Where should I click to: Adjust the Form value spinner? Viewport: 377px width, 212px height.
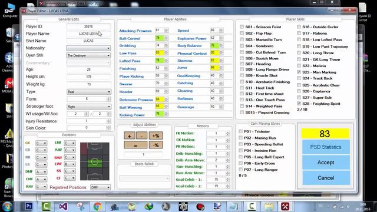pyautogui.click(x=108, y=99)
